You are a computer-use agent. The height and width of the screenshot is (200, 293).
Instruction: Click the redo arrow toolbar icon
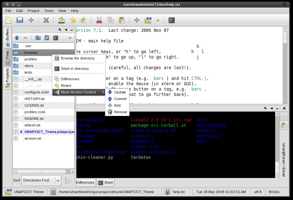(x=83, y=20)
